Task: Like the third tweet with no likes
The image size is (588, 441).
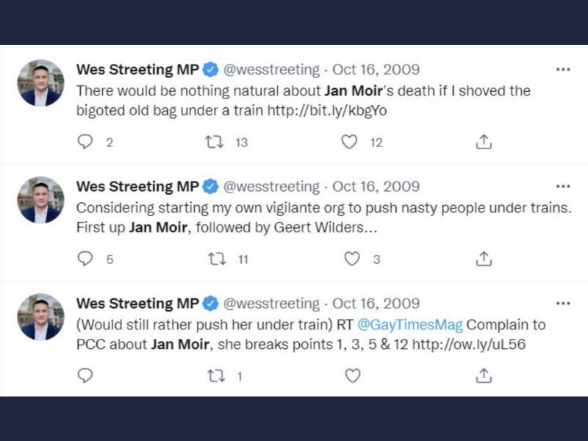Action: 353,376
